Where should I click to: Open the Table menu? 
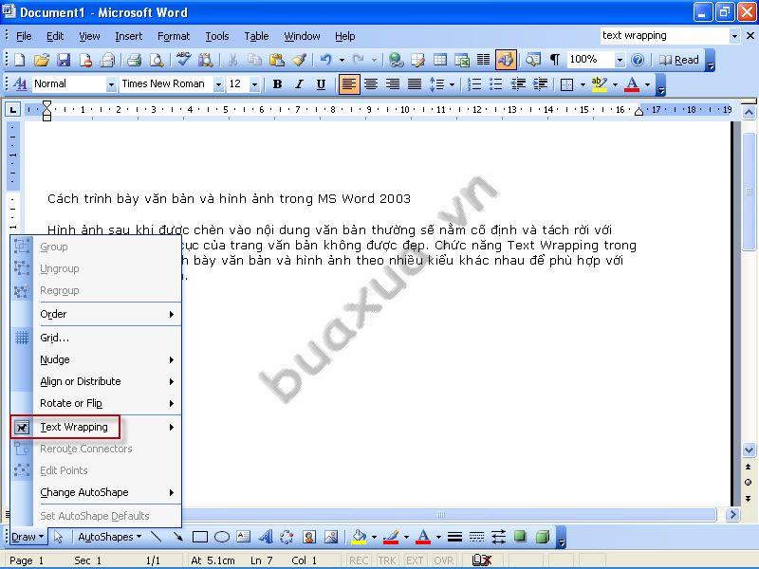pyautogui.click(x=256, y=36)
